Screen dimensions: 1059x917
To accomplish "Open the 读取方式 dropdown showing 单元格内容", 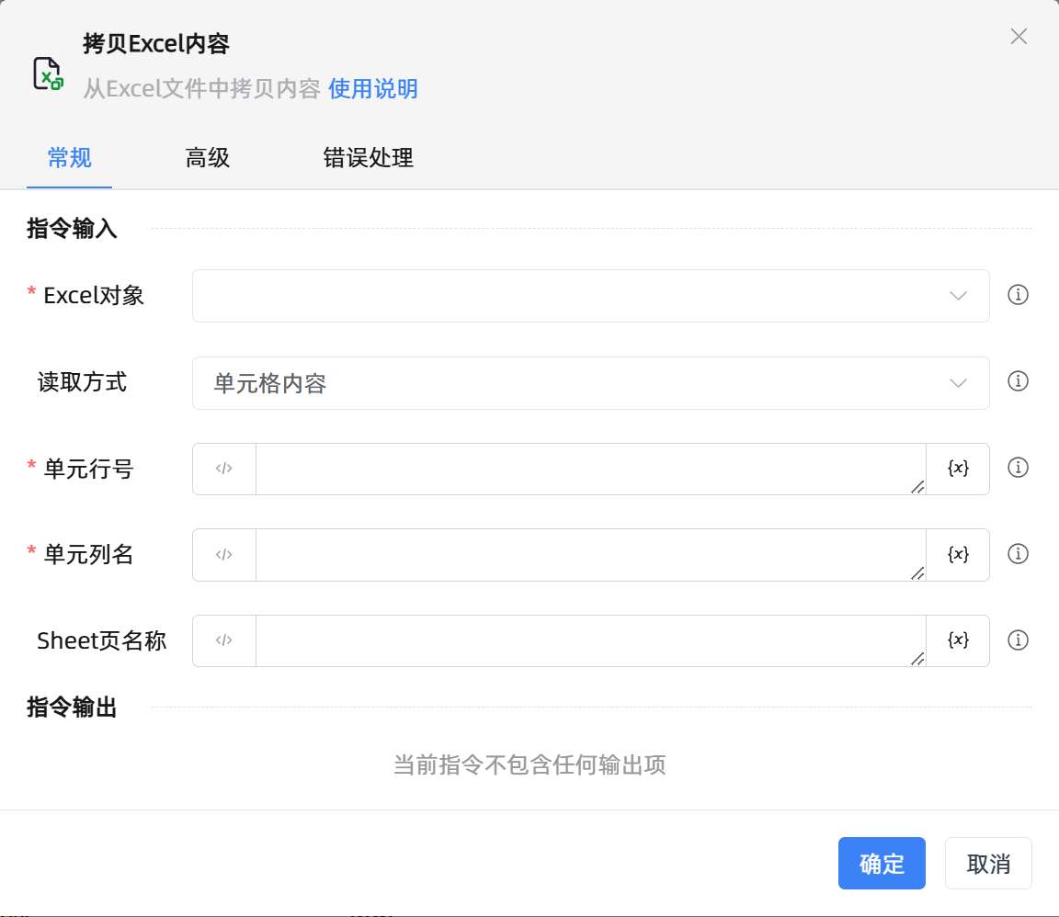I will 591,382.
